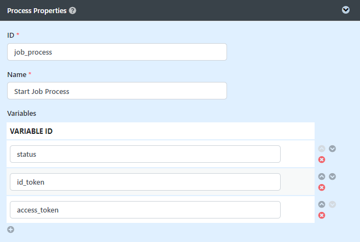Remove the id_token variable

click(322, 187)
